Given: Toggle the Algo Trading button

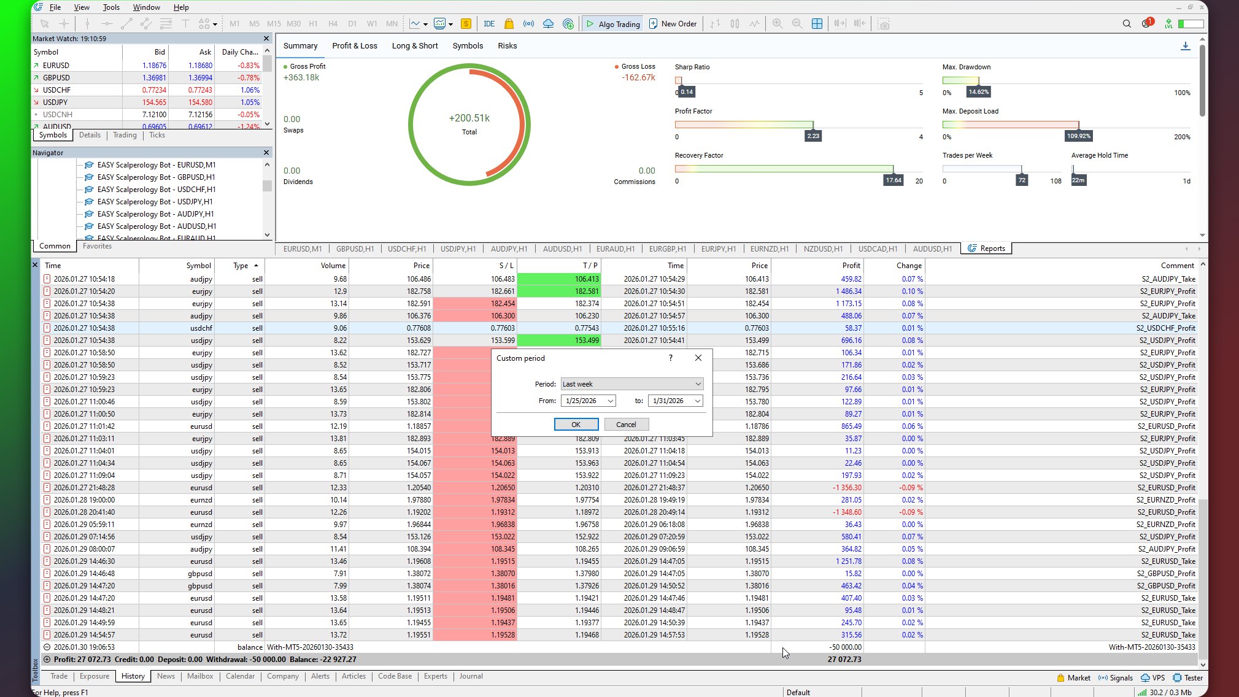Looking at the screenshot, I should 612,24.
